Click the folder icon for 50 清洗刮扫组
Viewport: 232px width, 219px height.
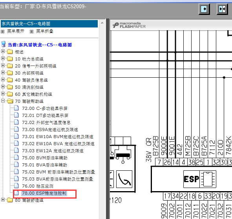[x=10, y=87]
